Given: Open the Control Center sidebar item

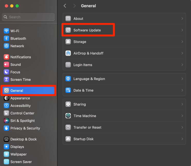Looking at the screenshot, I should (22, 113).
